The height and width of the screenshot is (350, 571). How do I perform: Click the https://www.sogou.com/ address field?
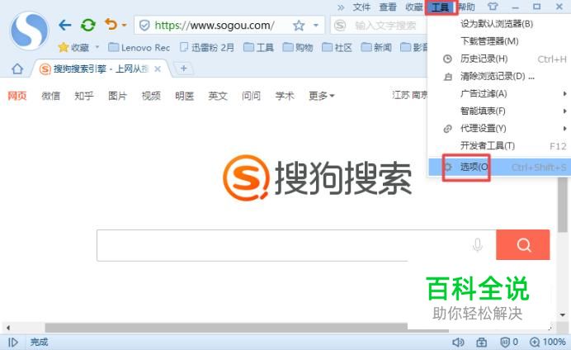pyautogui.click(x=215, y=25)
